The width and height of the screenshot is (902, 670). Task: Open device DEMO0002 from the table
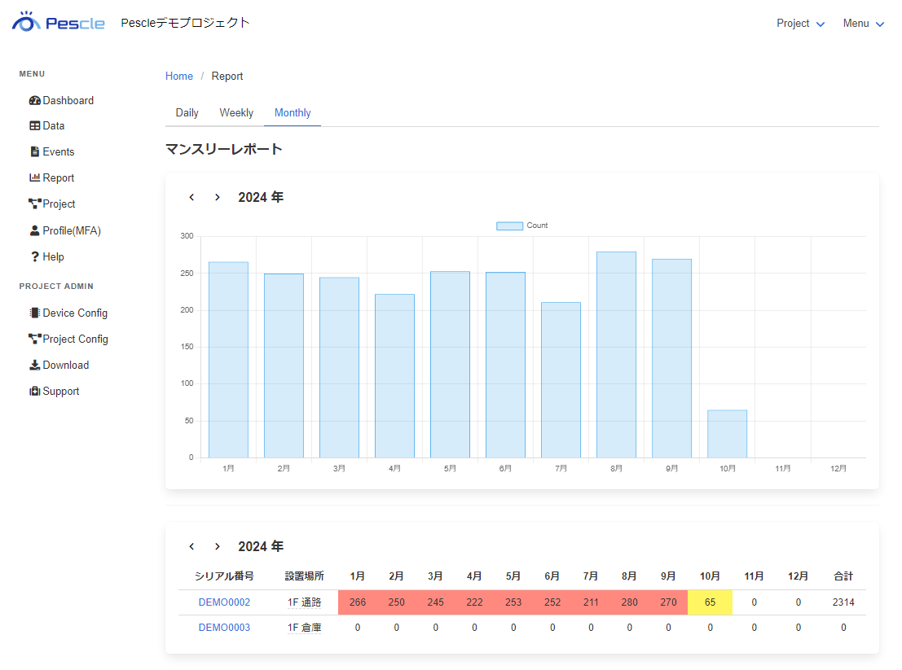click(223, 602)
